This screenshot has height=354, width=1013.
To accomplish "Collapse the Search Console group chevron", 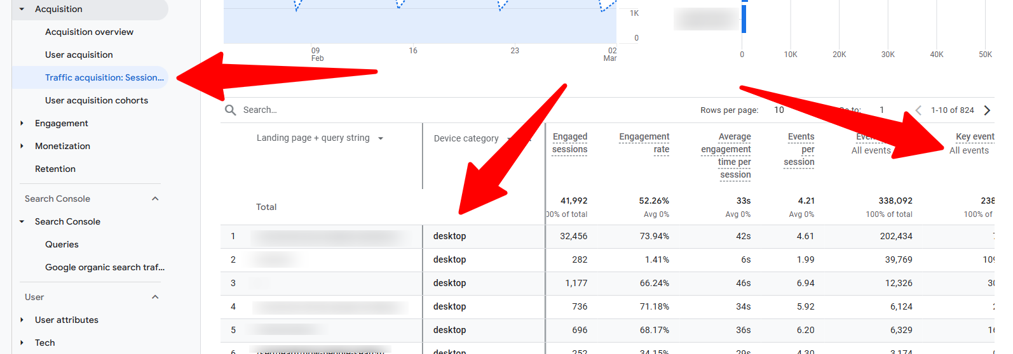I will coord(155,199).
